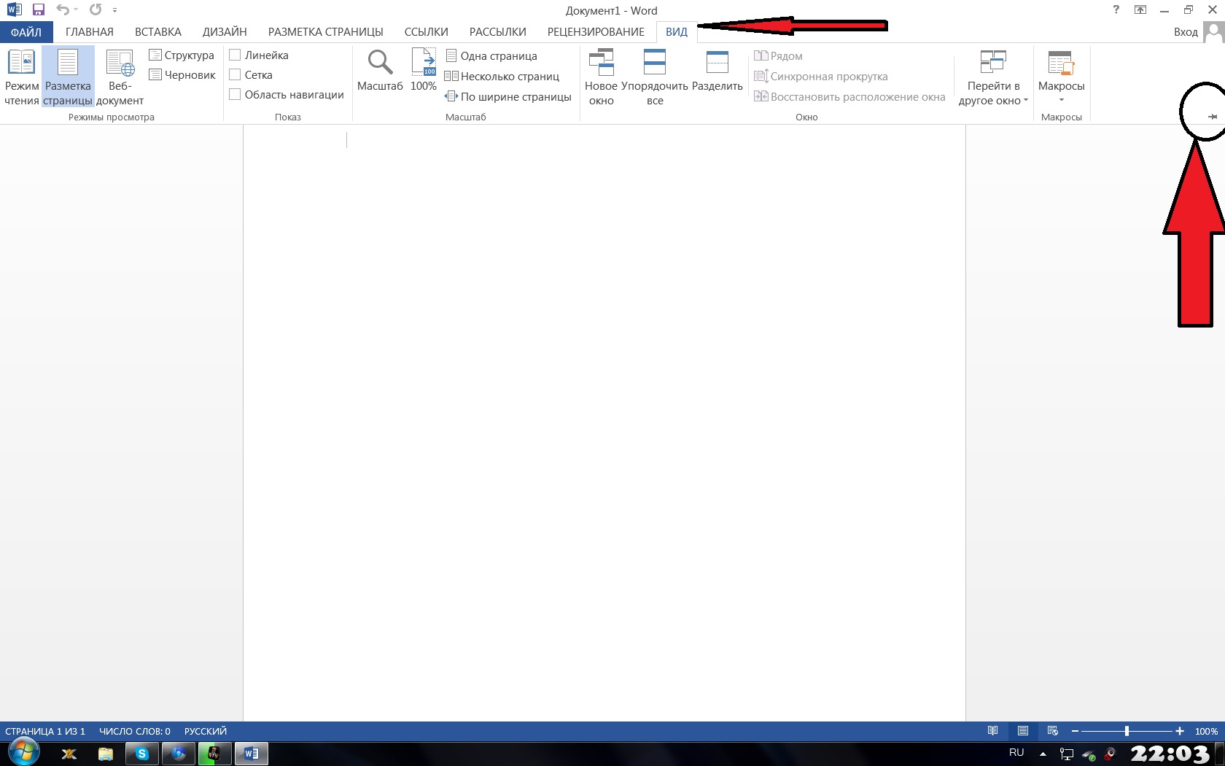Switch to ССЫЛКИ tab
The image size is (1225, 766).
[427, 32]
